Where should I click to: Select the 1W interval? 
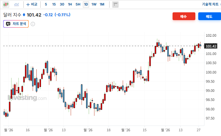(x=94, y=4)
